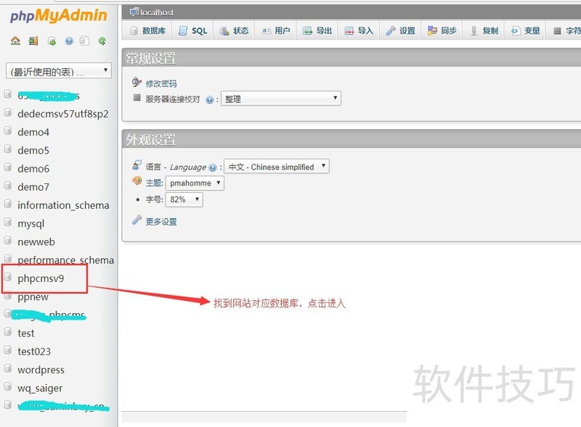Open the information_schema database
Screen dimensions: 581x427
(63, 205)
